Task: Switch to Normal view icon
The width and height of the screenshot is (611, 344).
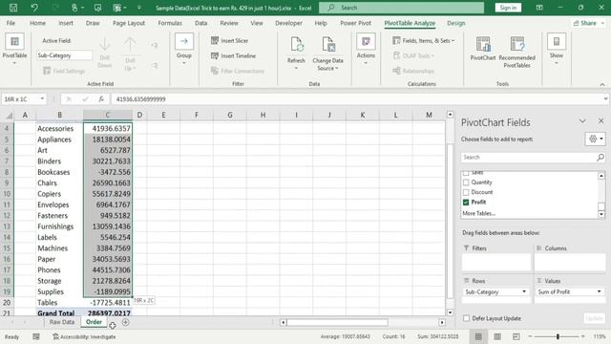Action: (478, 336)
